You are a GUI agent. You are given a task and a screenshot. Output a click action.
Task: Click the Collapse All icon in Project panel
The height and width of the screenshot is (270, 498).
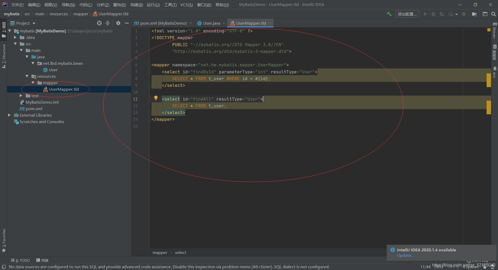(x=108, y=23)
